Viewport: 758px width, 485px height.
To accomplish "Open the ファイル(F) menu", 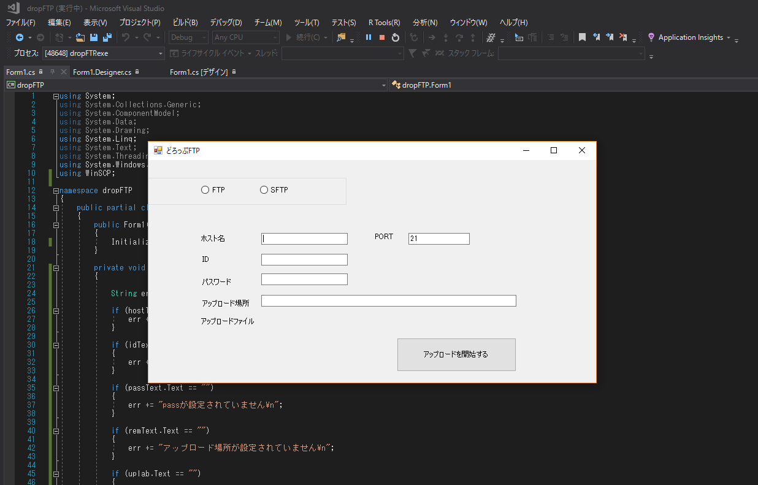I will coord(21,23).
